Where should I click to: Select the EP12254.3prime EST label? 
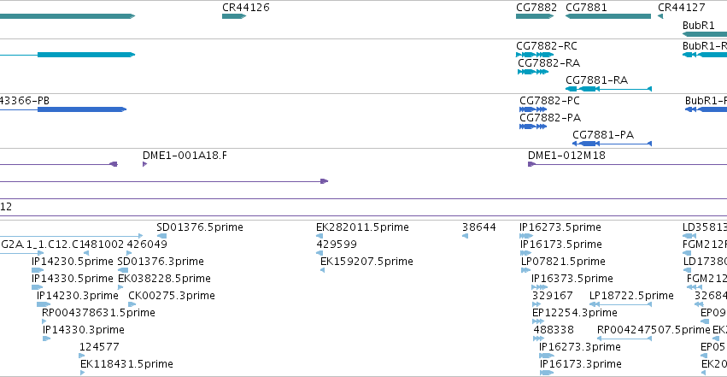574,313
